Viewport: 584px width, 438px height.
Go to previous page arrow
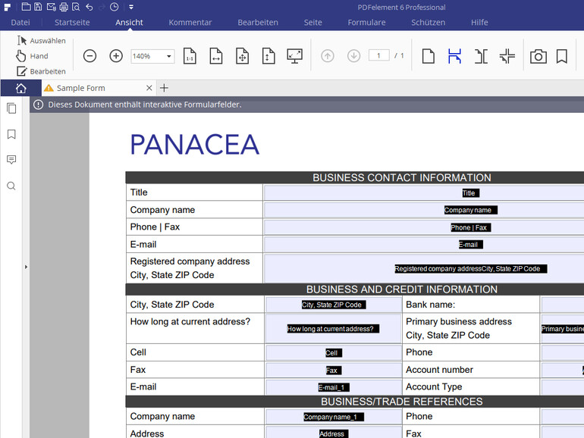[x=328, y=56]
